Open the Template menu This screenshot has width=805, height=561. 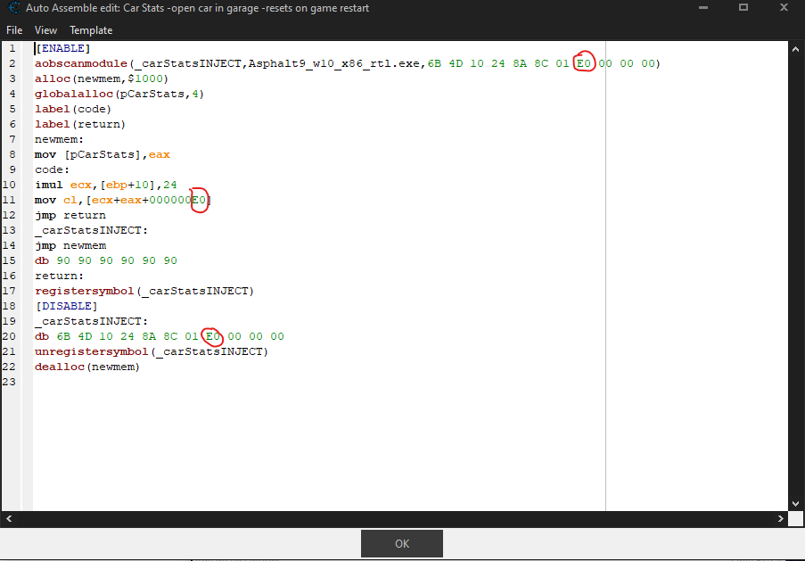tap(91, 30)
